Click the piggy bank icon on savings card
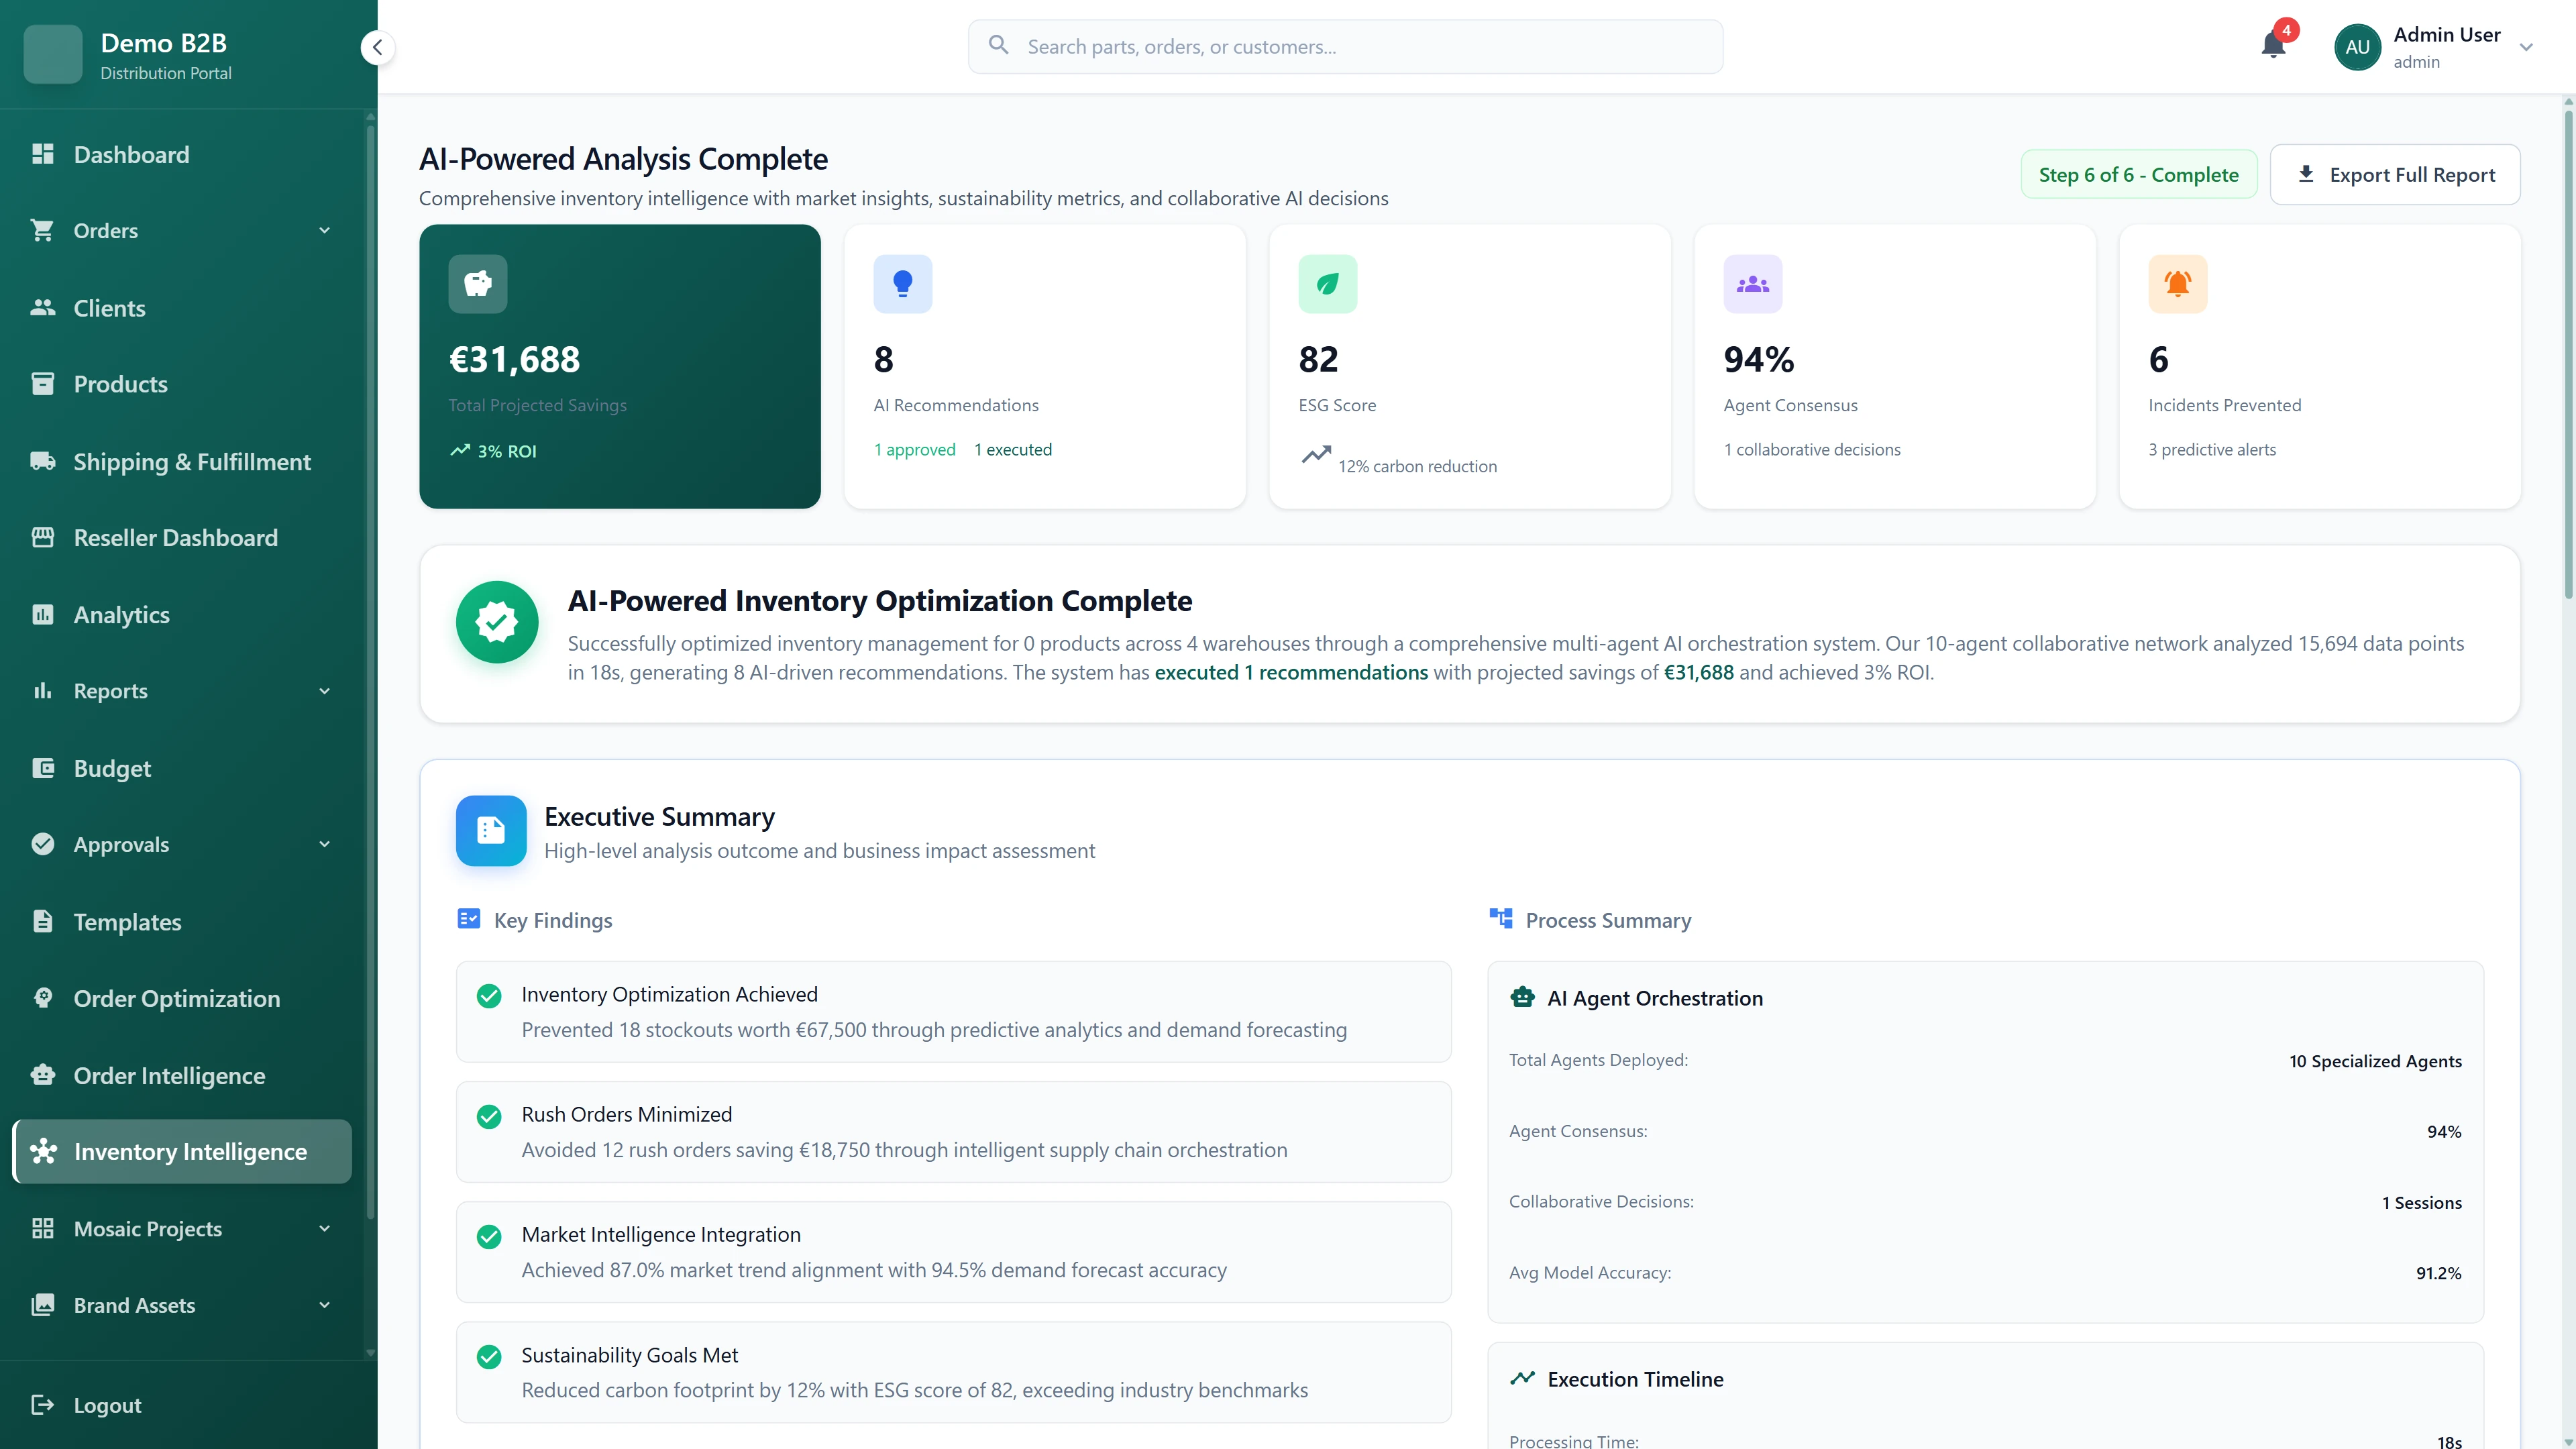The height and width of the screenshot is (1449, 2576). (x=477, y=283)
